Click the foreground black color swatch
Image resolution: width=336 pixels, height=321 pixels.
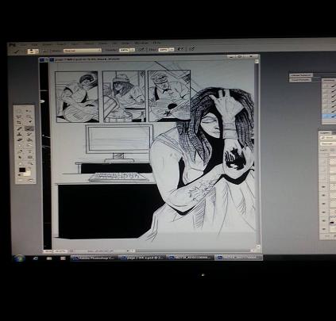[x=22, y=170]
